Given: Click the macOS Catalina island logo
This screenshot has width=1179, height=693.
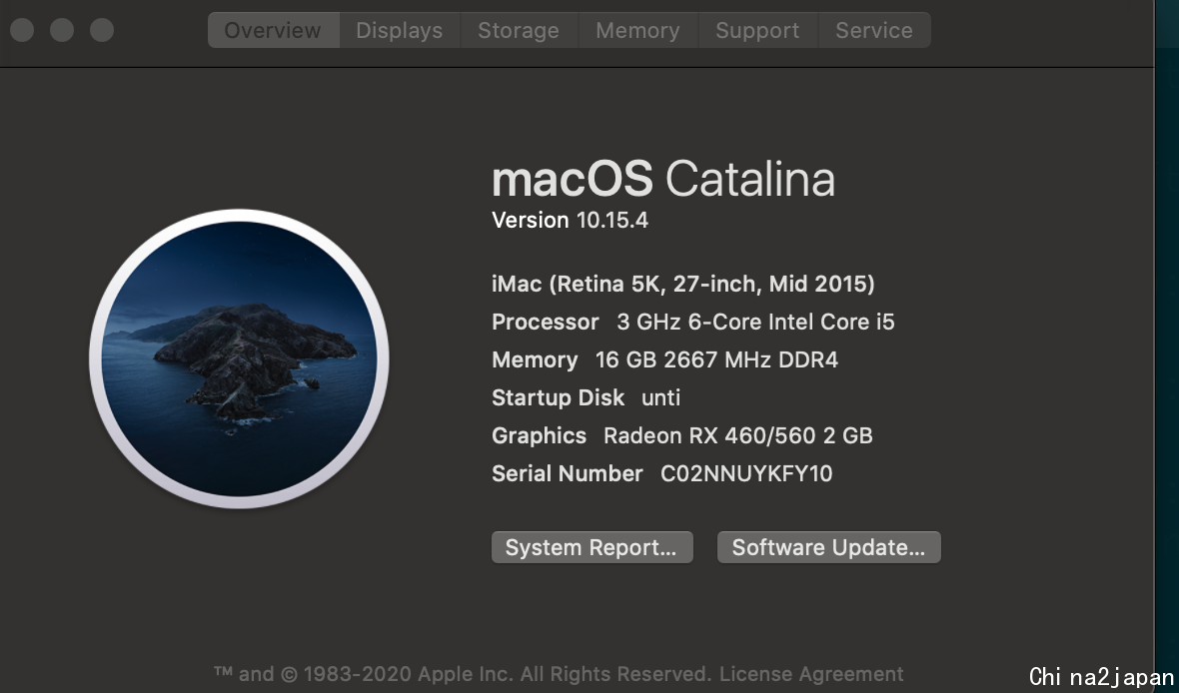Looking at the screenshot, I should click(239, 358).
